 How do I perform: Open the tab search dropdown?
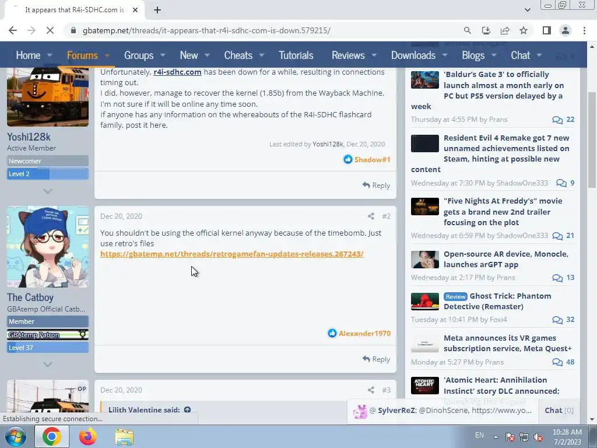click(x=527, y=10)
